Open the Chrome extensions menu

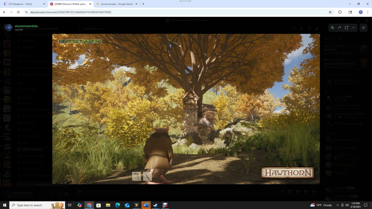tap(340, 12)
